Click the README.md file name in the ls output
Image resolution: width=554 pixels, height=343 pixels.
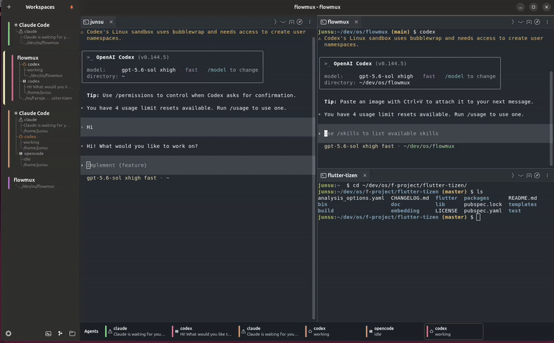click(x=523, y=198)
